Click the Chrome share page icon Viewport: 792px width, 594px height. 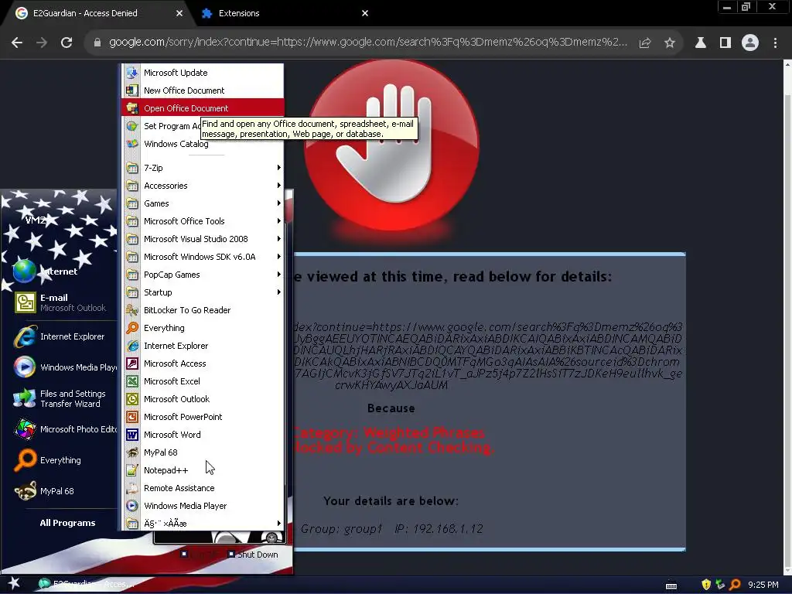coord(645,43)
